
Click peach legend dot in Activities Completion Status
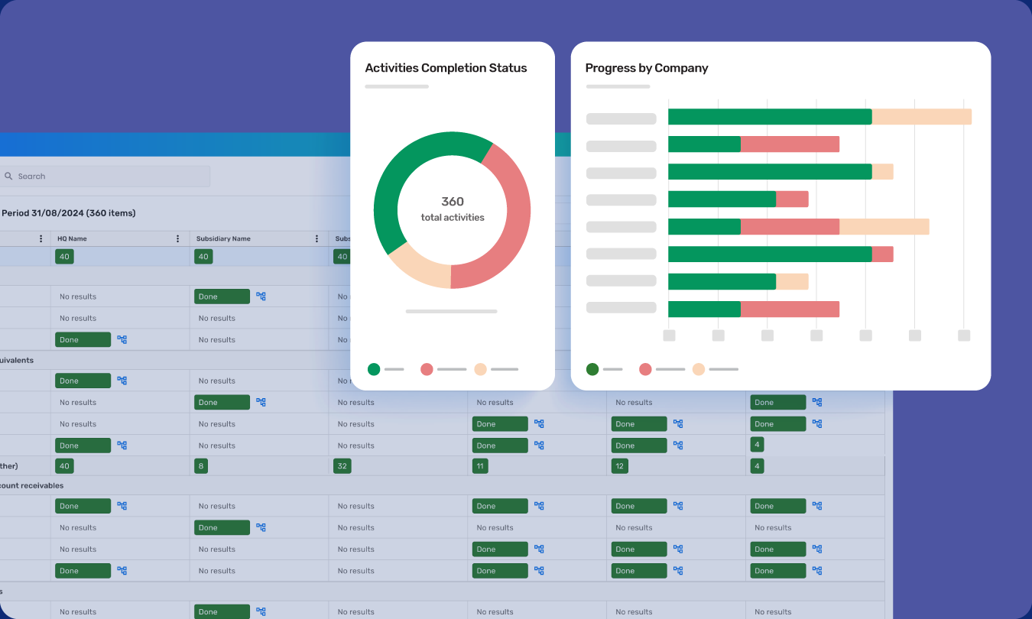coord(480,369)
